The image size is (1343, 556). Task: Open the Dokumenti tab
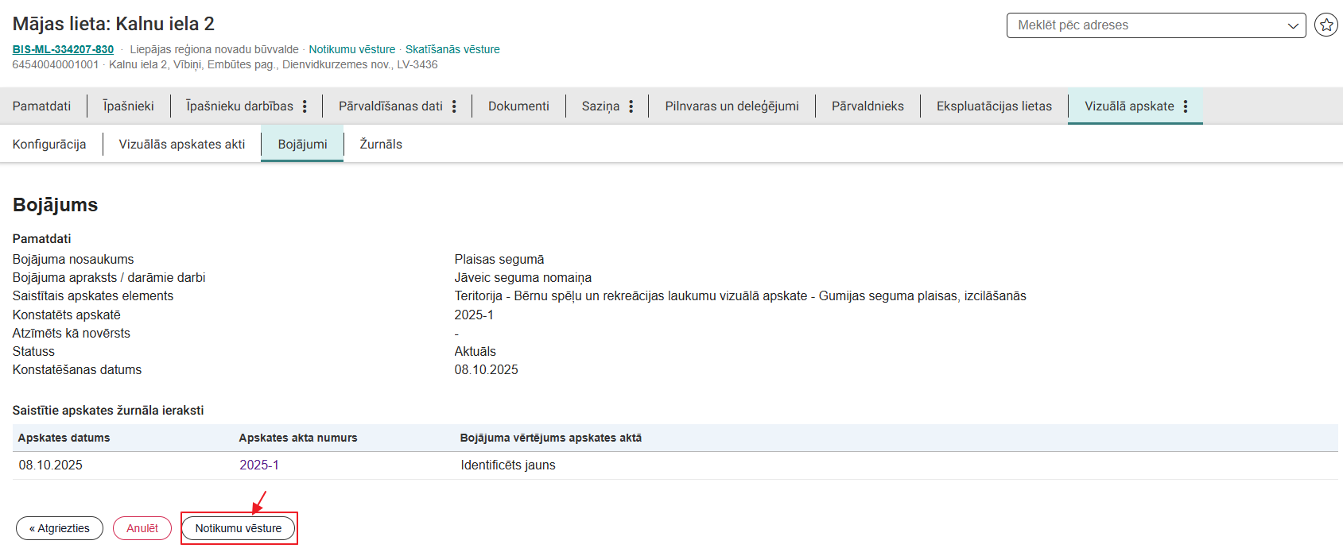tap(518, 106)
